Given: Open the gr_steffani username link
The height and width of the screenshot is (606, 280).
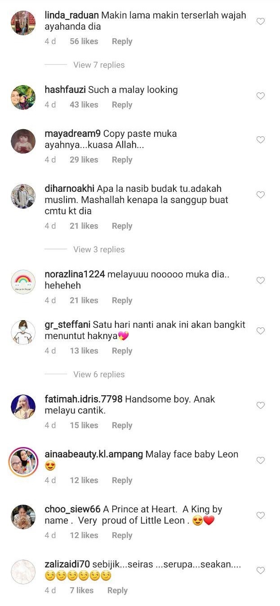Looking at the screenshot, I should click(x=67, y=325).
